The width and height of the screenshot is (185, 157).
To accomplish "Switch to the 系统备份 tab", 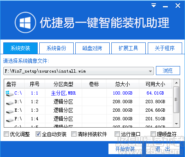I will 56,48.
